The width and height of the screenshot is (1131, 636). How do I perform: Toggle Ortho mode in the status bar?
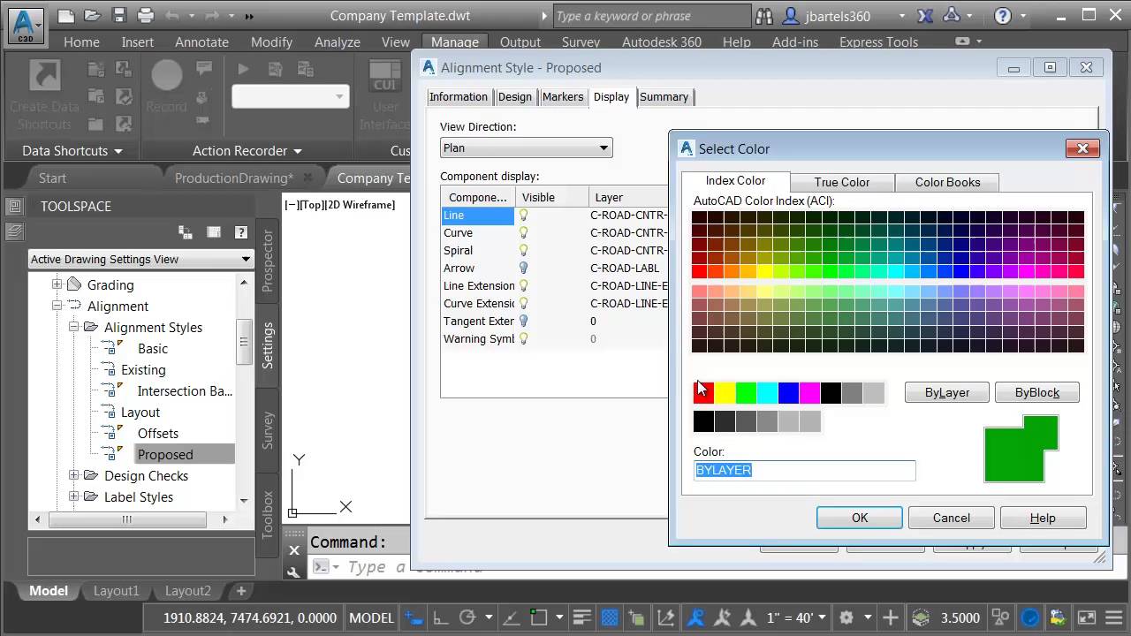441,617
